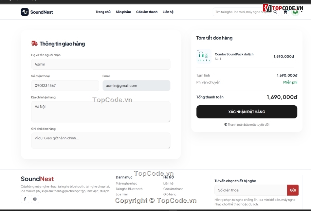Viewport: 311px width, 211px height.
Task: Click the delivery truck icon
Action: (x=34, y=44)
